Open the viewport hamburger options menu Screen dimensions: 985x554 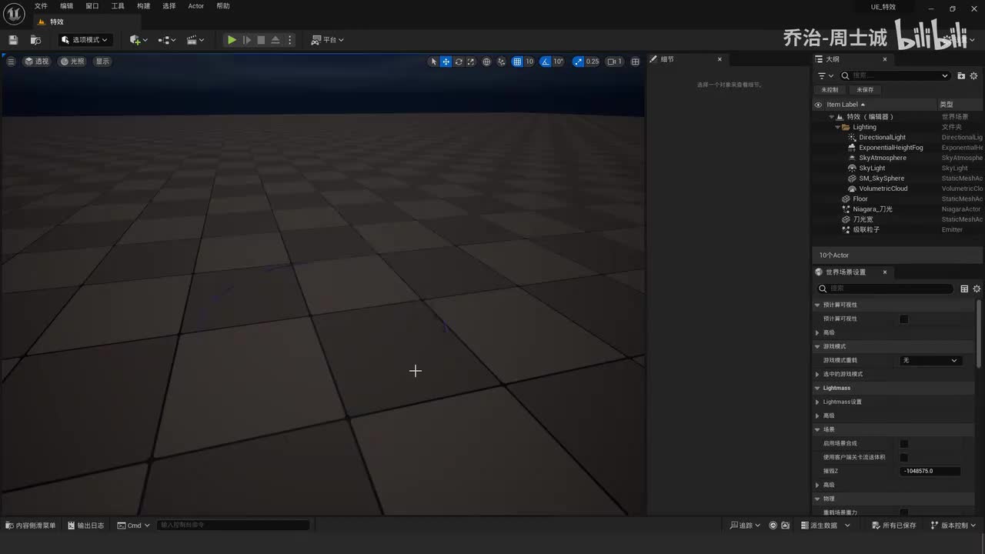pyautogui.click(x=11, y=62)
